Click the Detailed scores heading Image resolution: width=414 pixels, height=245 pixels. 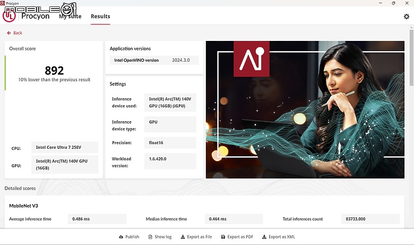tap(20, 189)
